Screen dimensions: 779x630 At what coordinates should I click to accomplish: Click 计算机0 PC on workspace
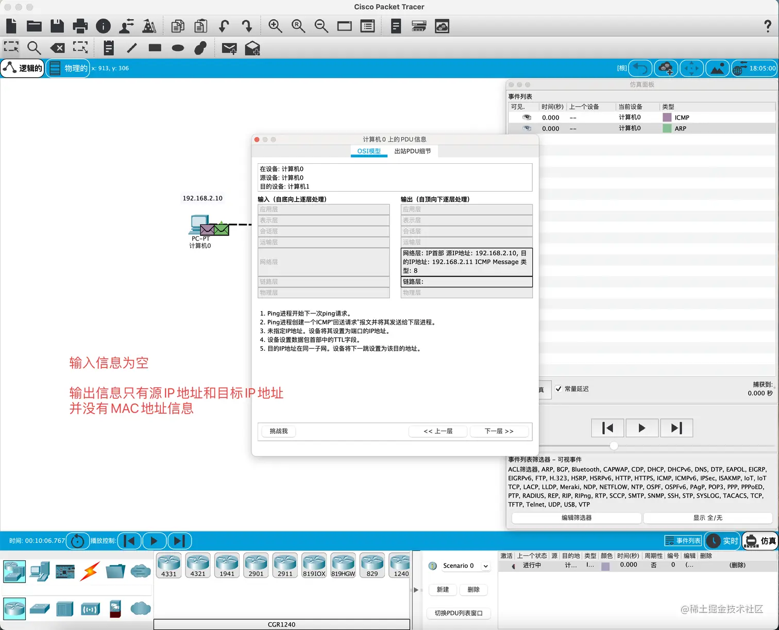(x=199, y=226)
